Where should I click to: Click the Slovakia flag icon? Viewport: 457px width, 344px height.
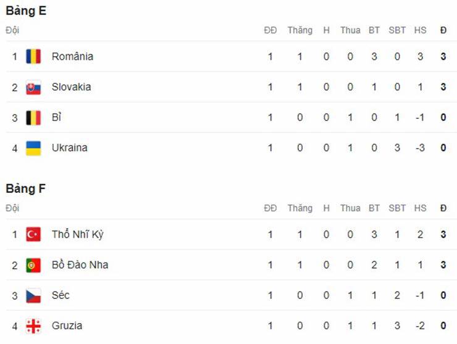coord(33,88)
